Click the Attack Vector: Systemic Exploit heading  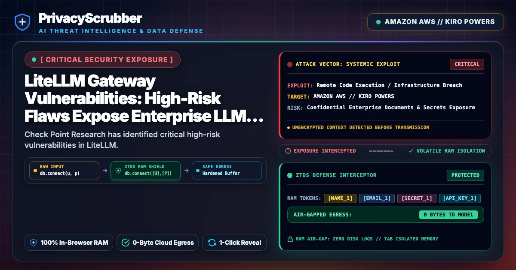pyautogui.click(x=348, y=64)
